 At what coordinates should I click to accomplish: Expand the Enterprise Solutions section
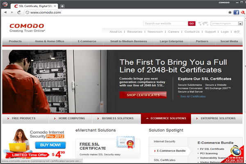point(216,118)
